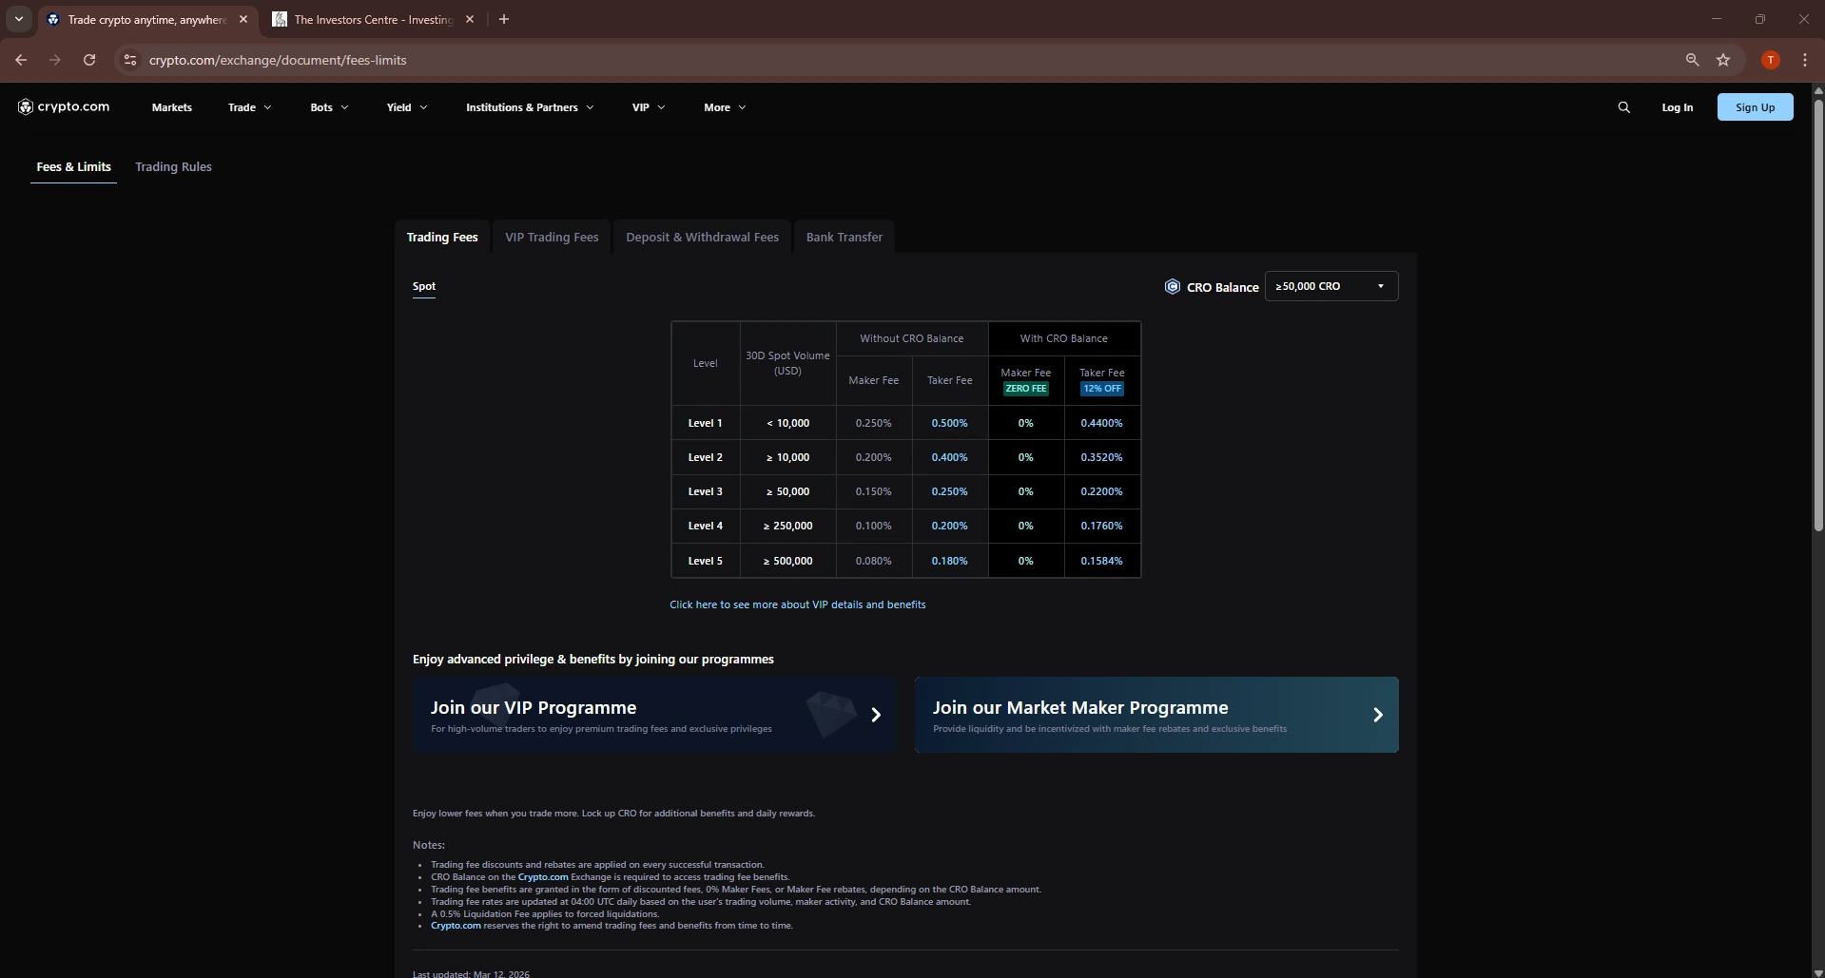Reload the page with refresh icon

coord(89,60)
